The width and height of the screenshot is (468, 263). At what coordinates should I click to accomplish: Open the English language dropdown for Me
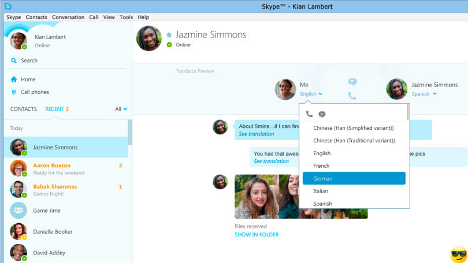click(311, 94)
